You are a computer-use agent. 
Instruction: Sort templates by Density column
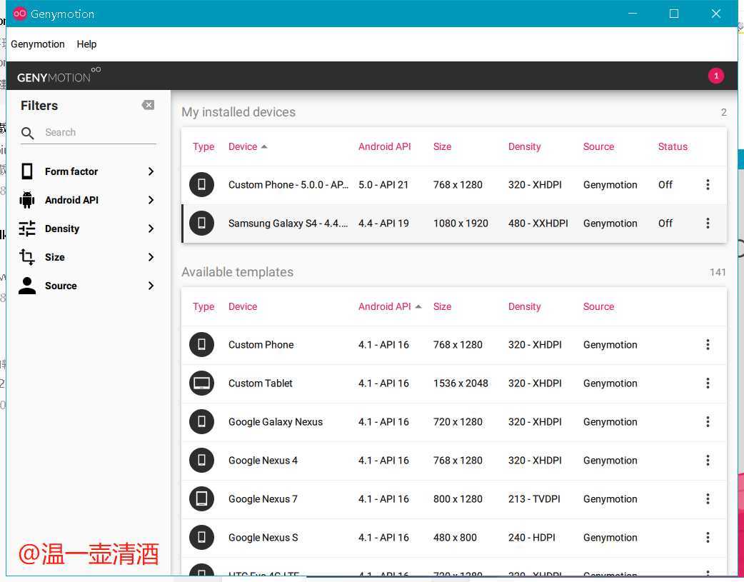coord(524,306)
